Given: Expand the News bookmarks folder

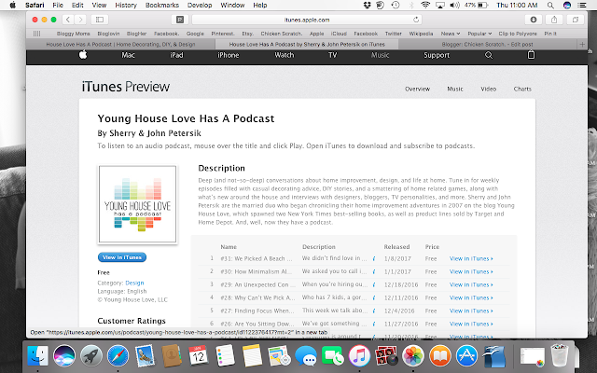Looking at the screenshot, I should (x=451, y=34).
